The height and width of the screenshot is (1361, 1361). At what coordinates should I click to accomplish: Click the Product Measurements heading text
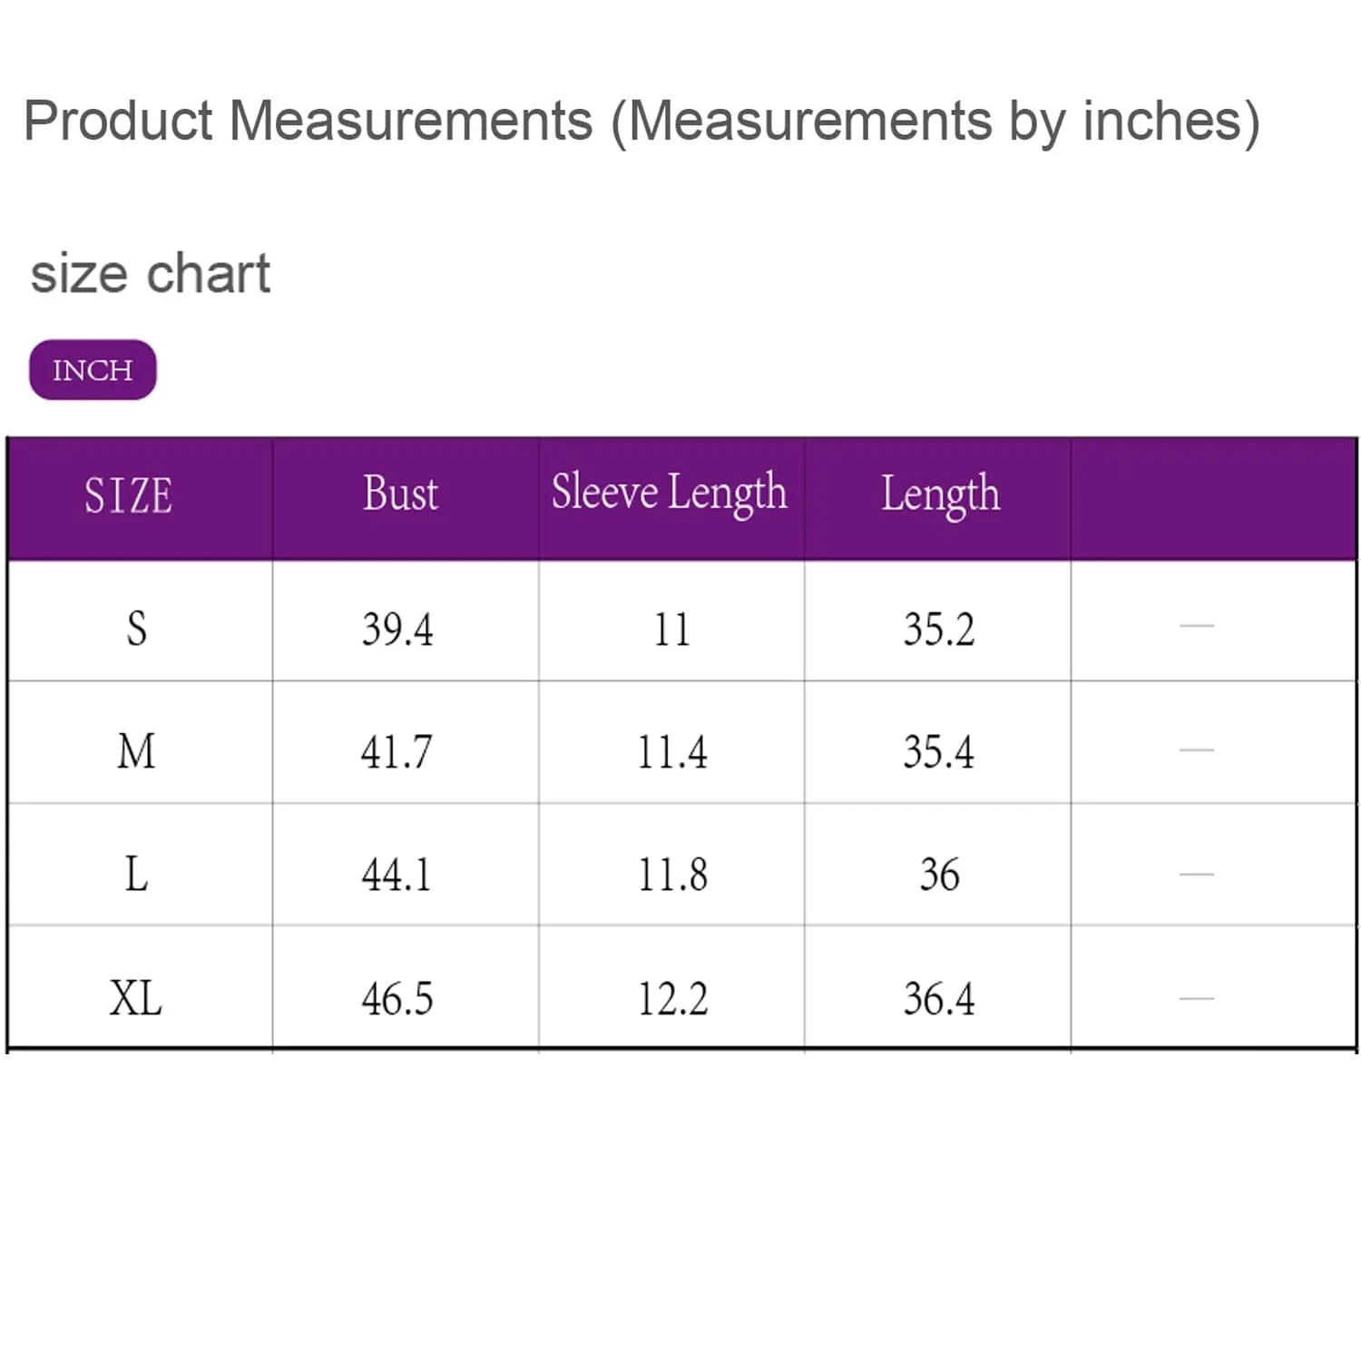tap(641, 121)
